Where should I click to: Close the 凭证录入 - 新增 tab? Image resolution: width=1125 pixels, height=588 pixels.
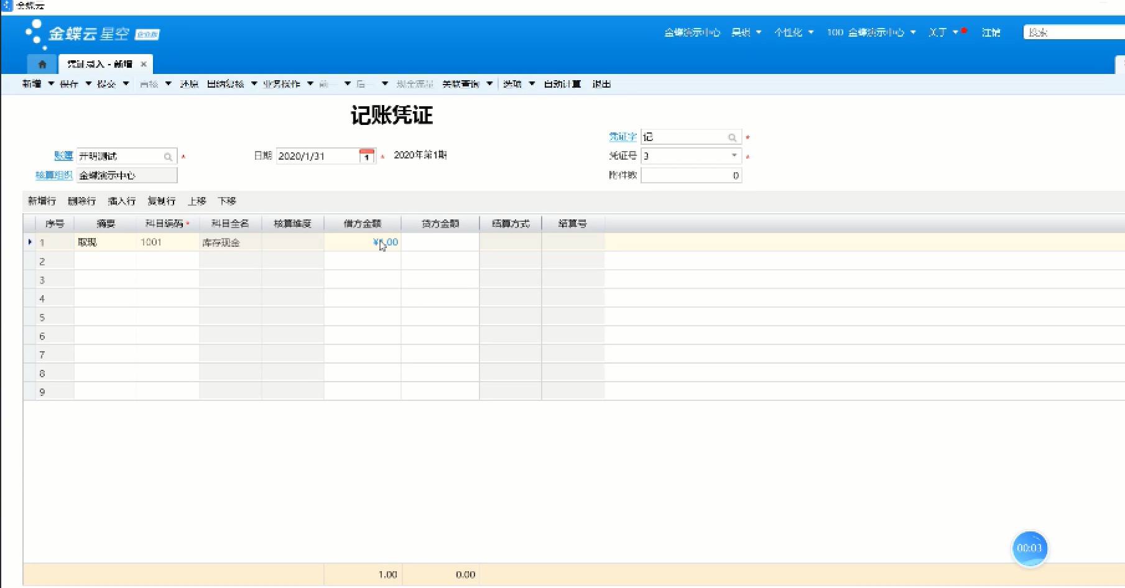point(144,64)
